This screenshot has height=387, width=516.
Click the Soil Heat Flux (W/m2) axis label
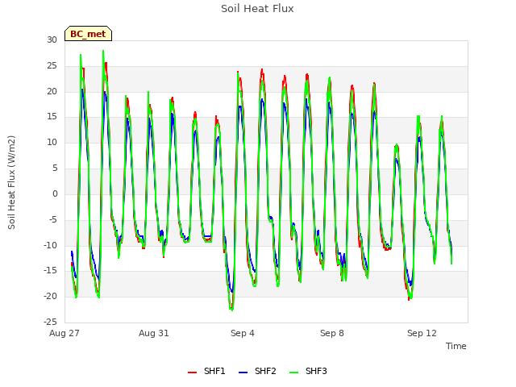(x=11, y=182)
